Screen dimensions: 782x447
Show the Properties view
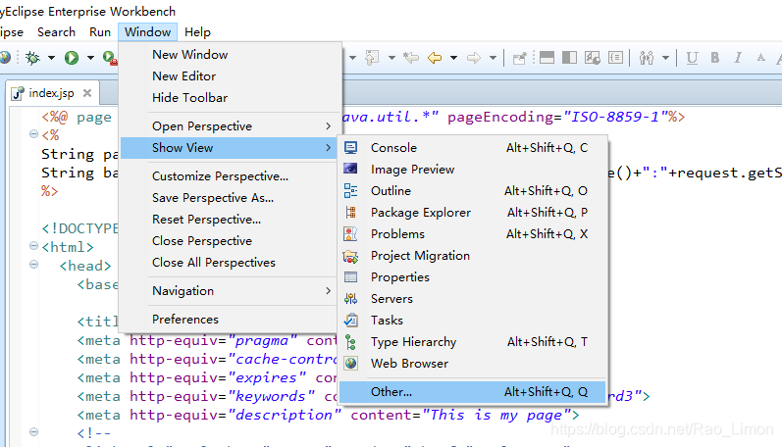click(x=472, y=276)
